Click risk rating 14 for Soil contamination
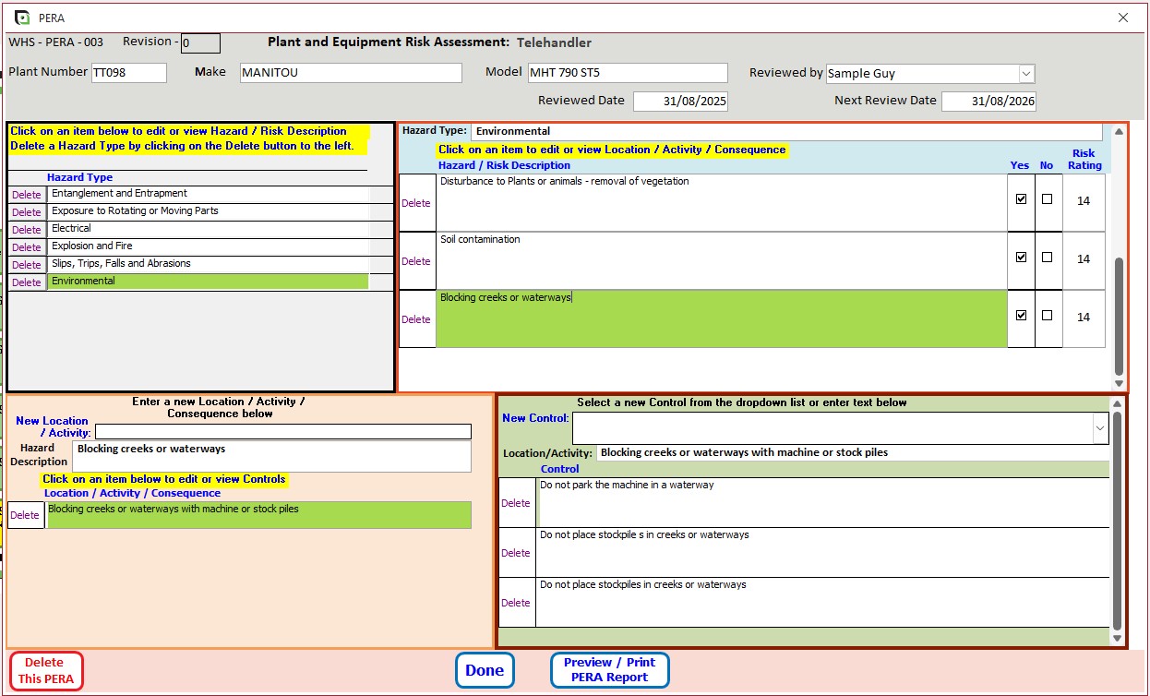The height and width of the screenshot is (696, 1150). pyautogui.click(x=1084, y=259)
